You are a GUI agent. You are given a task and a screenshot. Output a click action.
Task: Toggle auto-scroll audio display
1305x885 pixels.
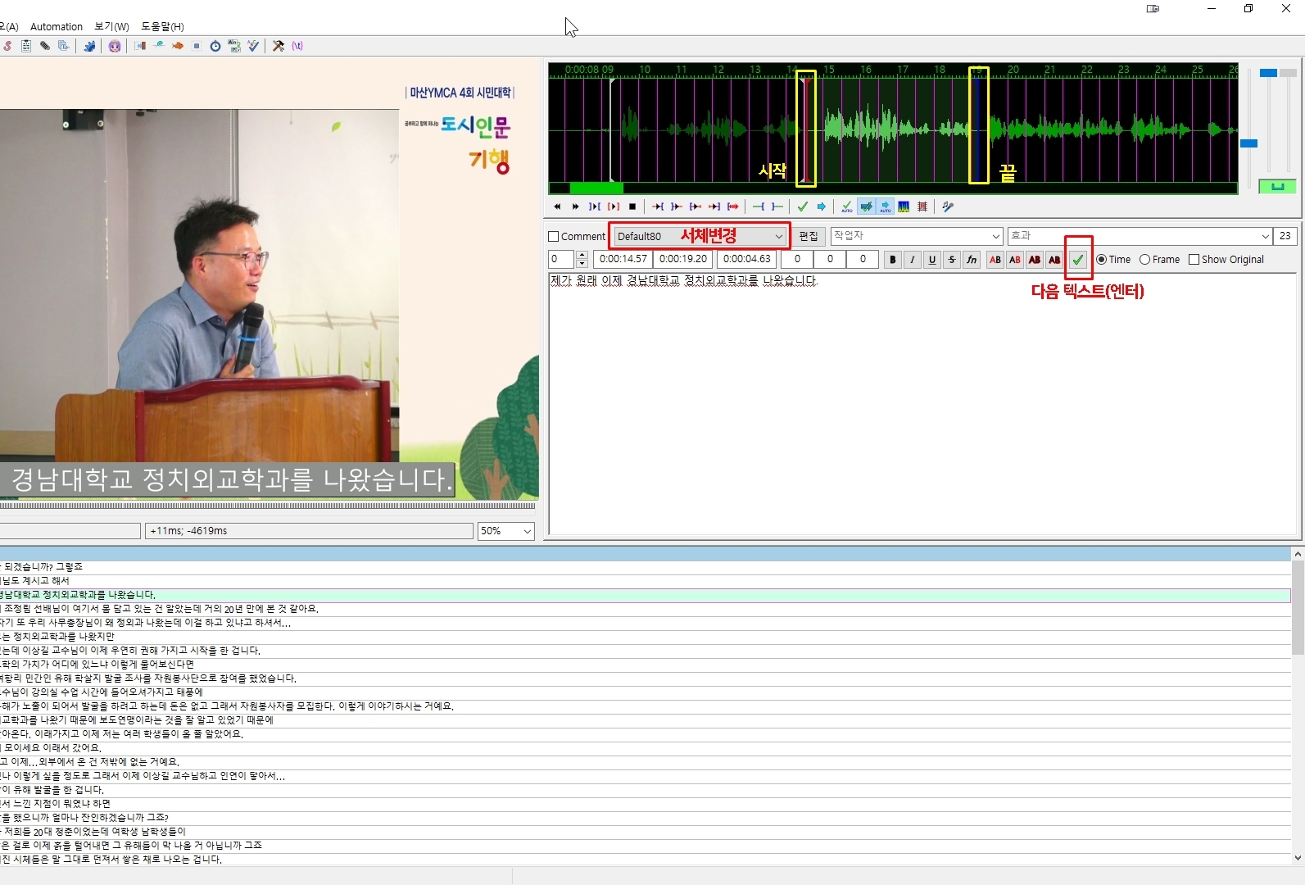click(886, 206)
